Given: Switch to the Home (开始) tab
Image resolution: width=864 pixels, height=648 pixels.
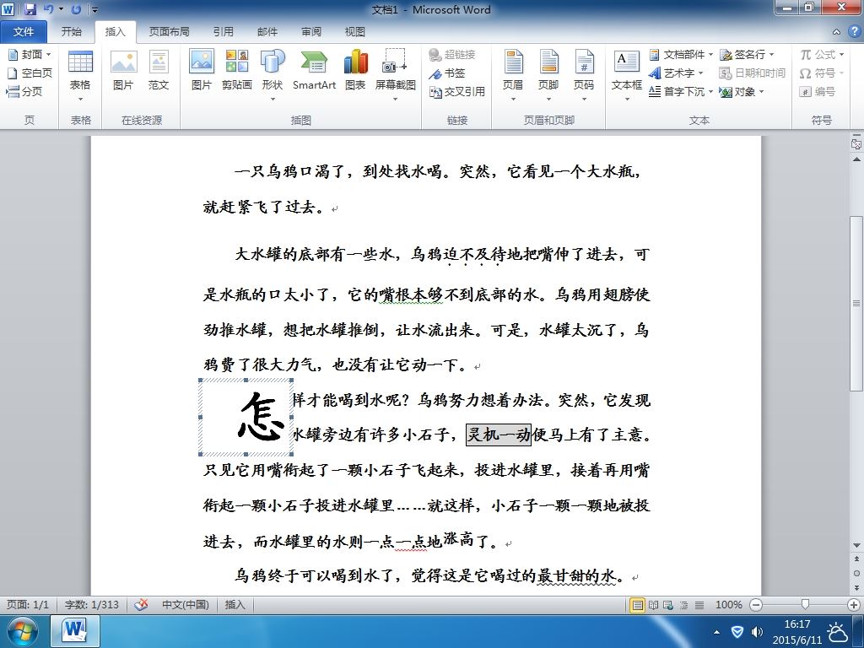Looking at the screenshot, I should pos(72,32).
